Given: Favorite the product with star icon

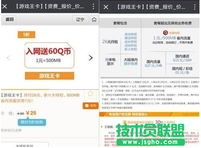Looking at the screenshot, I should pos(90,94).
